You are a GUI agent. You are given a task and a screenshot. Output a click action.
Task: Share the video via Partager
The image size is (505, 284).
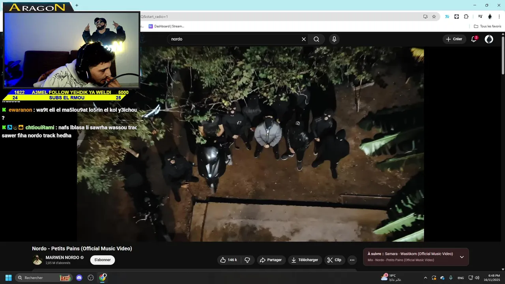point(271,260)
